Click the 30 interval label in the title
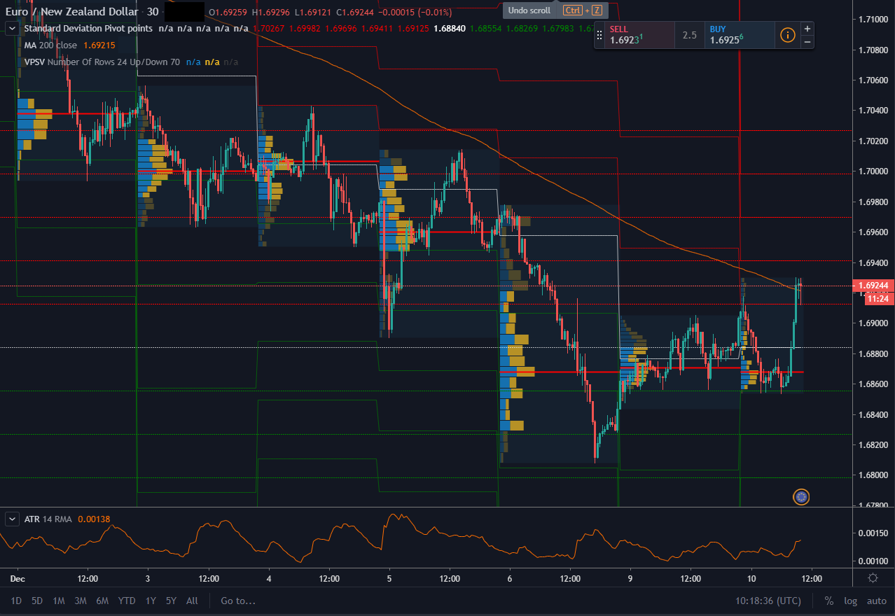895x616 pixels. [x=153, y=12]
